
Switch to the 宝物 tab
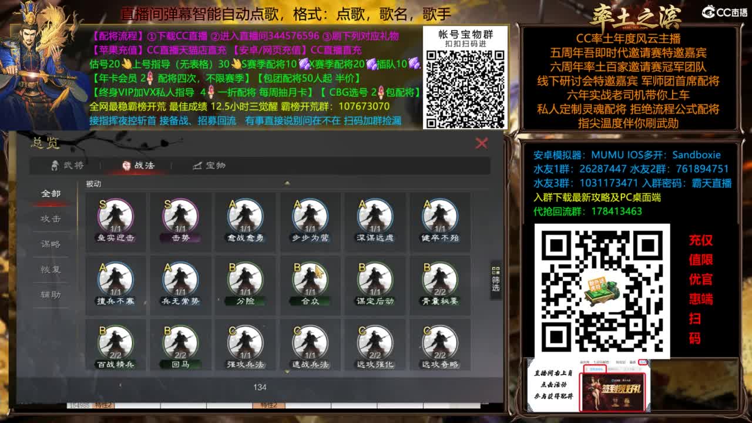point(207,166)
